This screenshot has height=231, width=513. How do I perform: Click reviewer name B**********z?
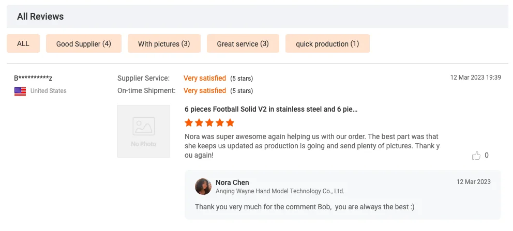33,78
